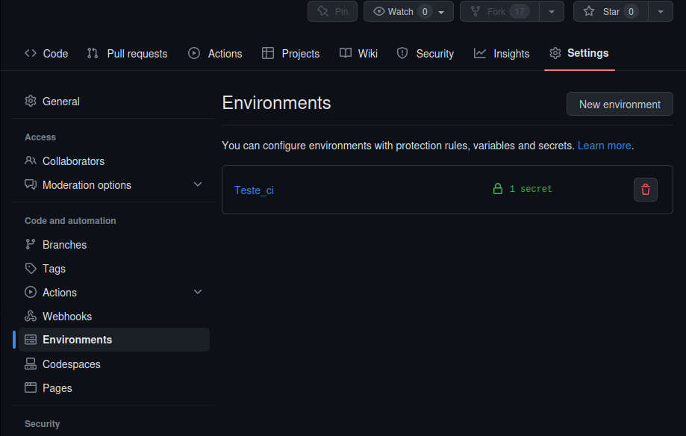Viewport: 686px width, 436px height.
Task: Delete the Teste_ci environment via trash icon
Action: click(645, 190)
